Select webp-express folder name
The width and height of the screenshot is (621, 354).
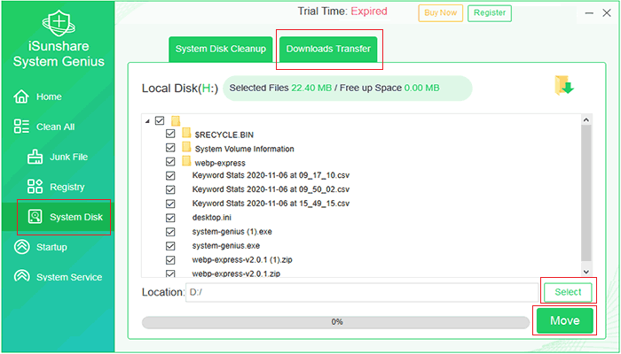coord(220,163)
